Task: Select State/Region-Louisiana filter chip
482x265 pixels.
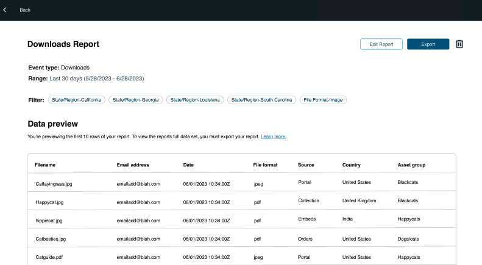Action: coord(195,100)
